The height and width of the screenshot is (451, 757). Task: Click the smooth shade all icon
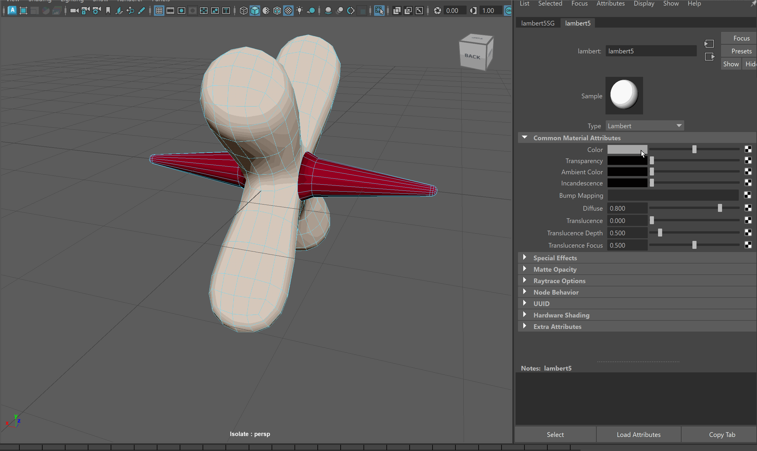tap(255, 11)
